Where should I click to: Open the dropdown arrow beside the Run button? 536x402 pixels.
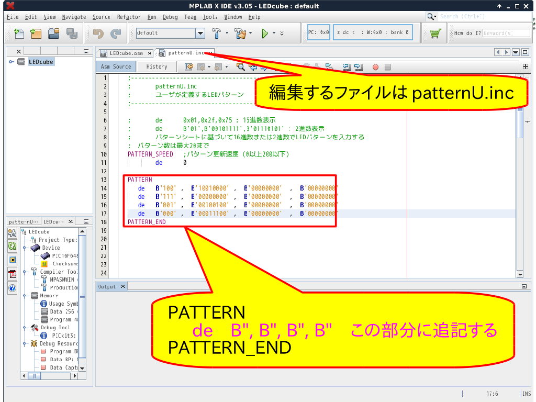pyautogui.click(x=274, y=33)
